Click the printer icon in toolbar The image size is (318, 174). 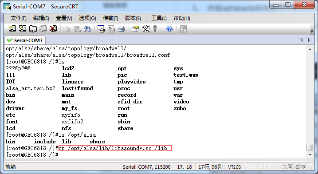[x=121, y=29]
